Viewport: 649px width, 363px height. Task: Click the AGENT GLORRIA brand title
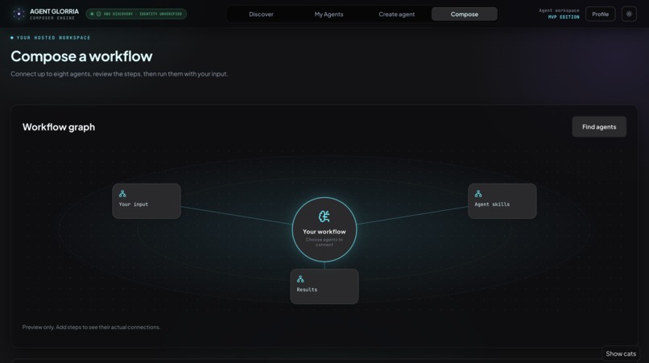tap(54, 11)
